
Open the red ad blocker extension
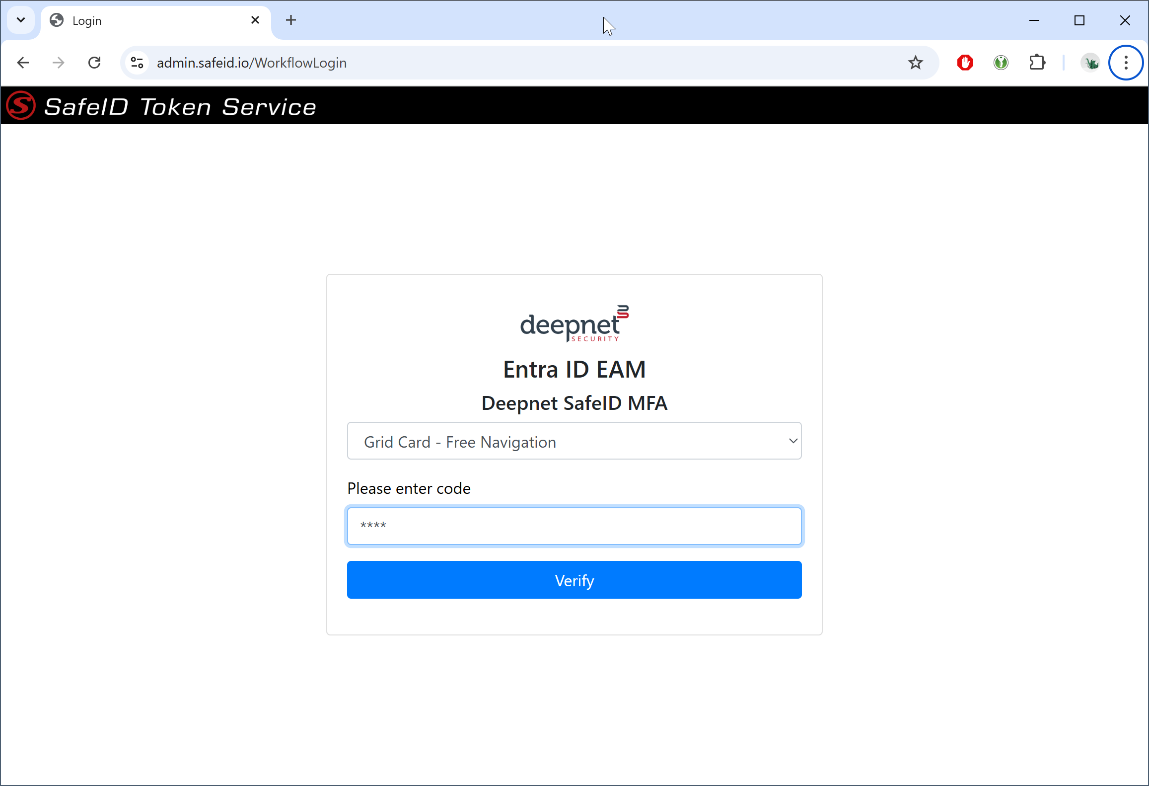965,63
